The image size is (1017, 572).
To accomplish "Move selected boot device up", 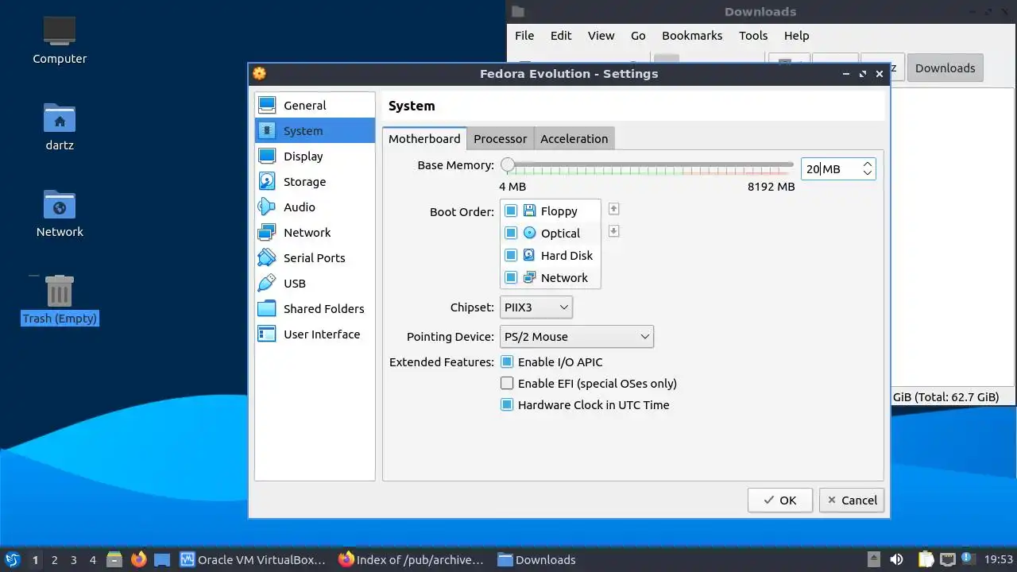I will 613,209.
